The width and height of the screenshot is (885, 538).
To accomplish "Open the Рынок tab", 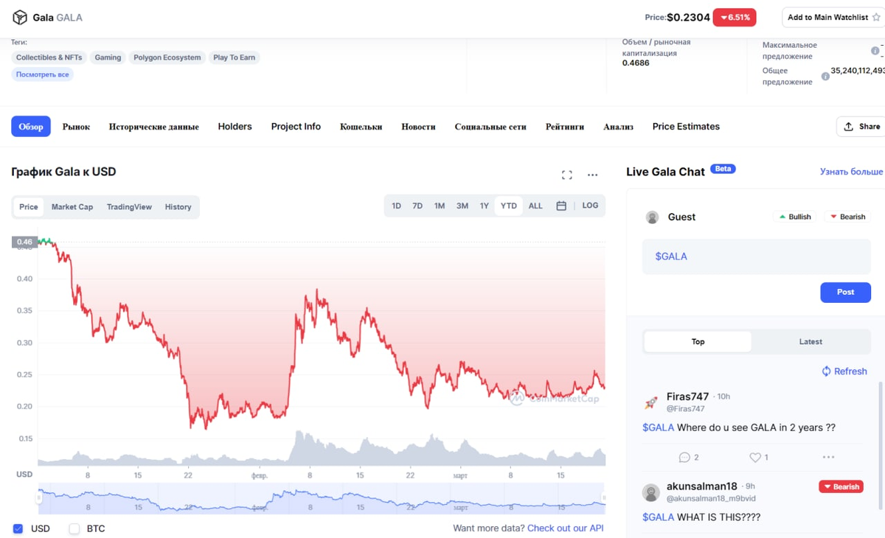I will click(x=76, y=127).
